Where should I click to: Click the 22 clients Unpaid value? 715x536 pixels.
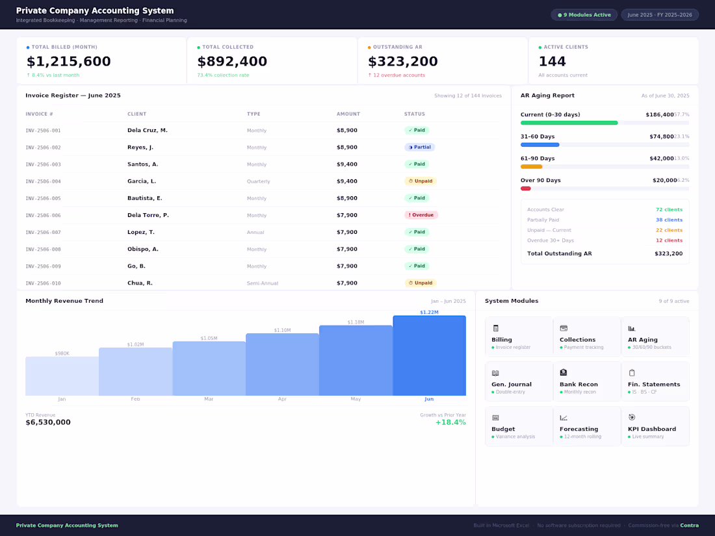tap(669, 230)
